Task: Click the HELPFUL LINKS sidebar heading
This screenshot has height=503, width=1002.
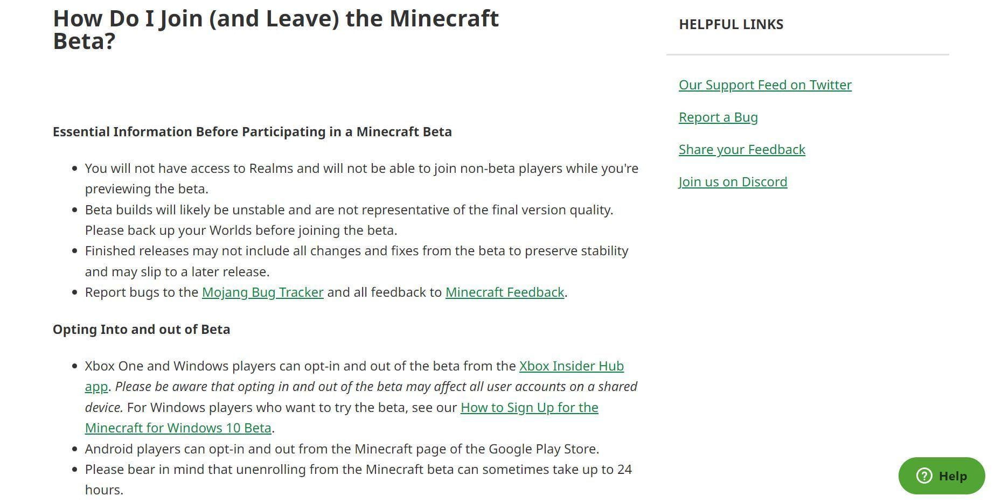Action: pos(731,24)
